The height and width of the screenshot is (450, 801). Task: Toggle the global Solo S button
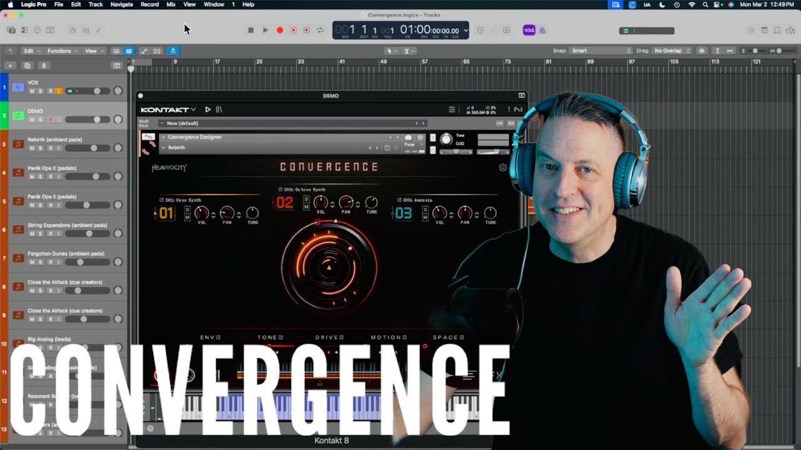pos(43,66)
